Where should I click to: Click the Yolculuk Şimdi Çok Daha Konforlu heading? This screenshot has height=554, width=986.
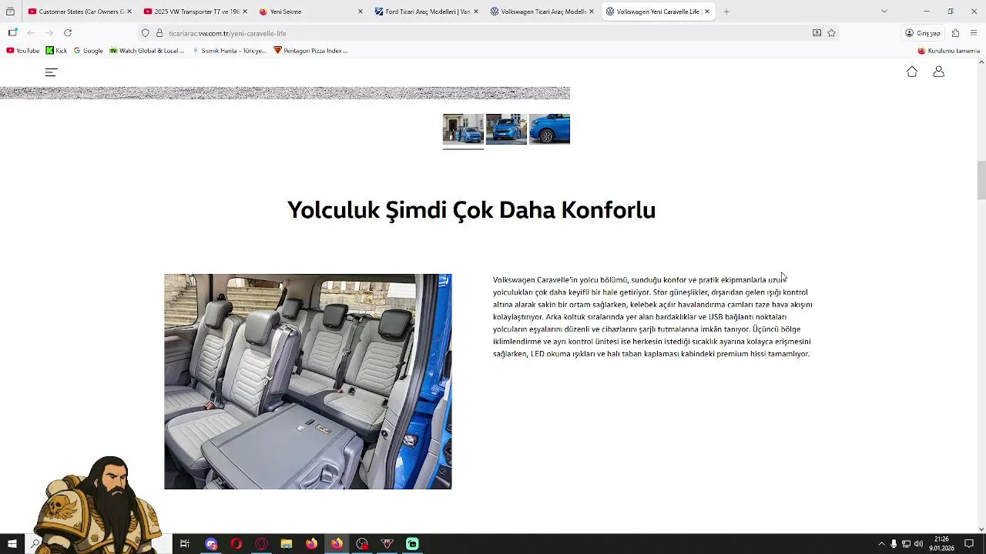tap(471, 210)
